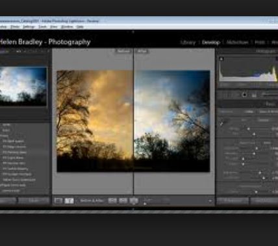
Task: Click the Temp slider handle
Action: point(248,129)
